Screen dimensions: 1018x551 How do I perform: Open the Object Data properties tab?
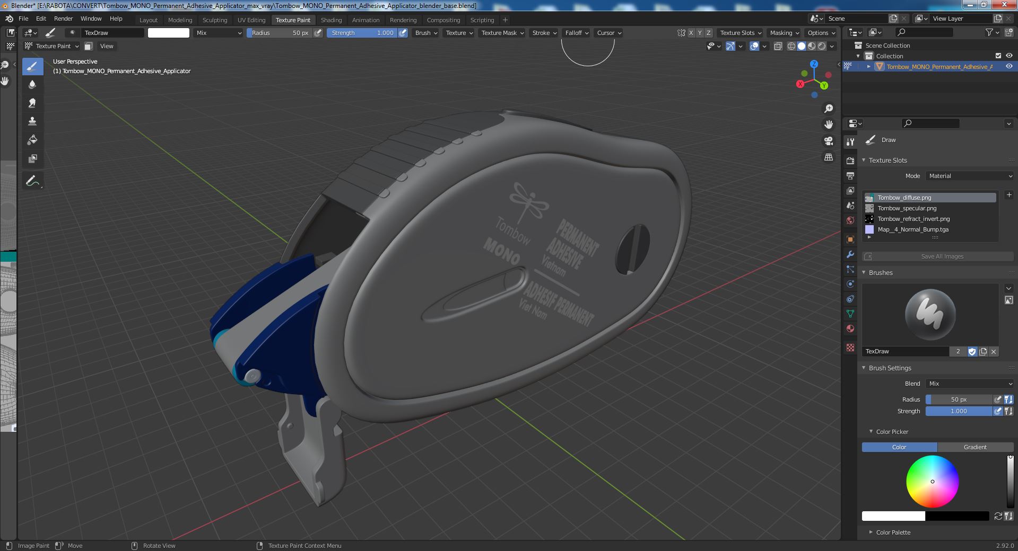pyautogui.click(x=850, y=314)
